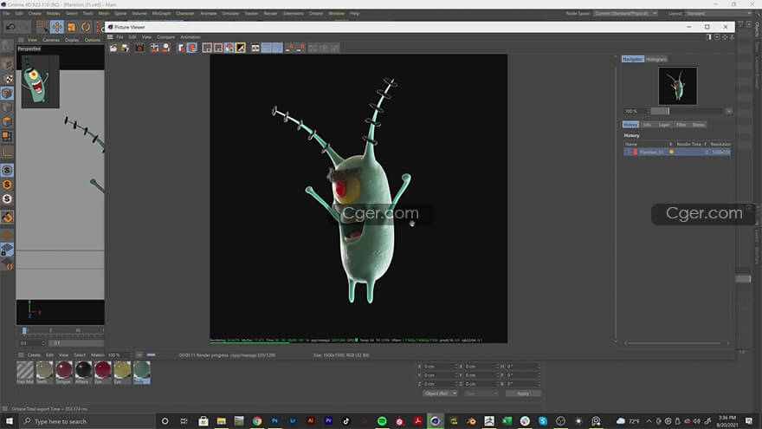The height and width of the screenshot is (429, 762).
Task: Open Blender from the Windows taskbar
Action: point(471,421)
